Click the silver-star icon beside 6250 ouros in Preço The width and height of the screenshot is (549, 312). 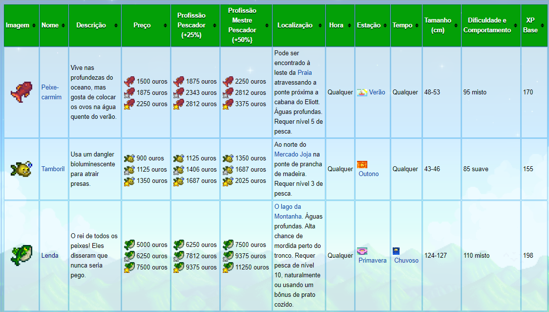129,256
